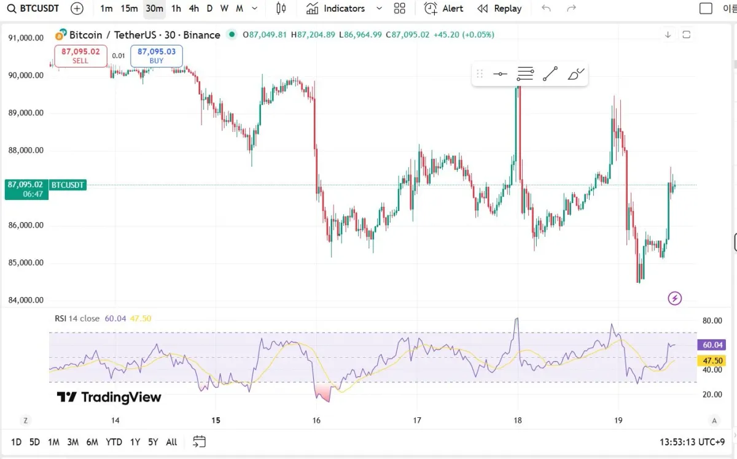Open the chart style dropdown chevron

(254, 9)
